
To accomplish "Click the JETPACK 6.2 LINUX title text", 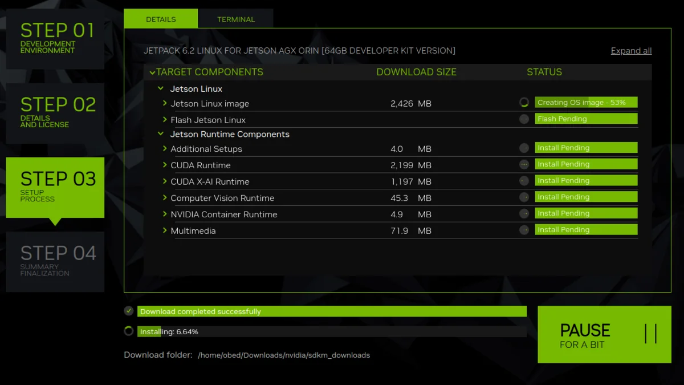I will coord(299,51).
